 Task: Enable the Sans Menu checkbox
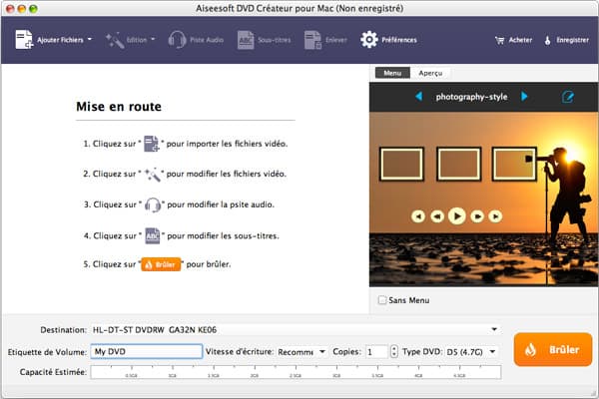[382, 299]
